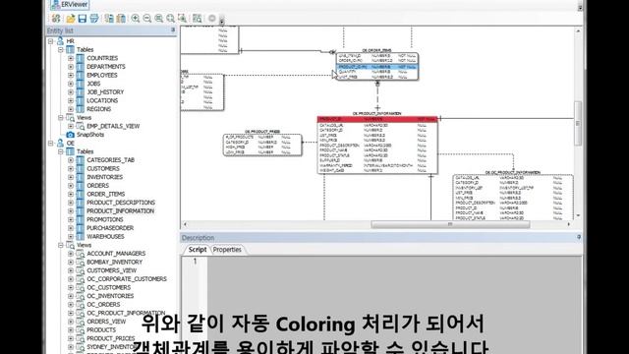Viewport: 629px width, 354px height.
Task: Click the Views folder icon under OE
Action: [x=70, y=245]
